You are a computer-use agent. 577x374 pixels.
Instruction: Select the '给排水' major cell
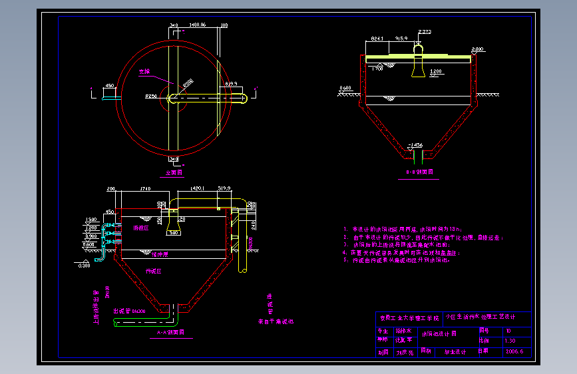(404, 331)
